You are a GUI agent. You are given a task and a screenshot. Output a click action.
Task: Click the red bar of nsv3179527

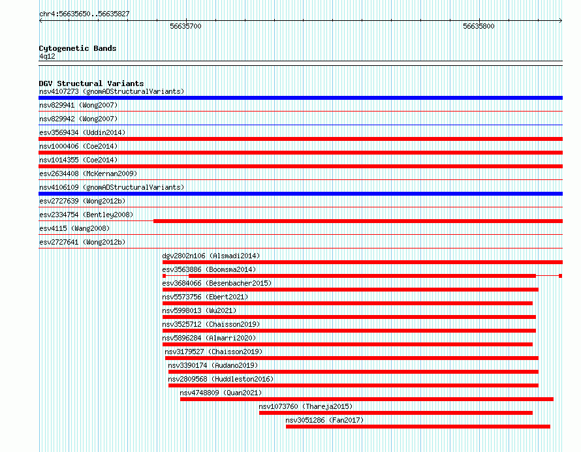click(352, 358)
